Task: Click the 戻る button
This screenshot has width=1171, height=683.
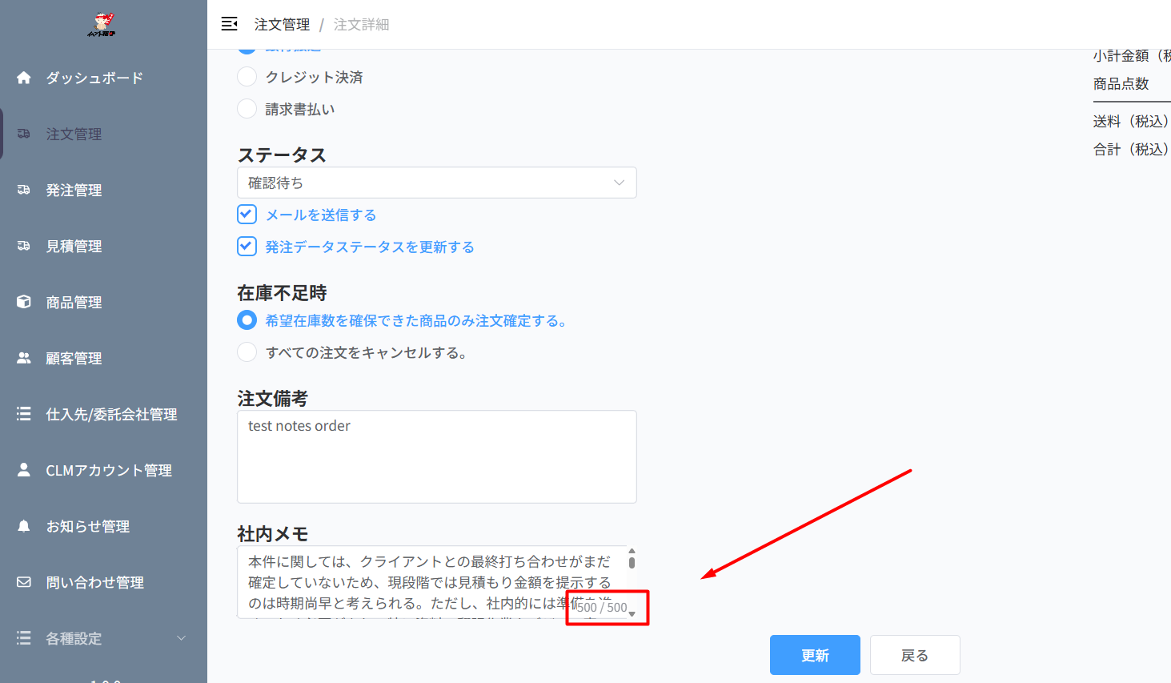Action: tap(915, 655)
